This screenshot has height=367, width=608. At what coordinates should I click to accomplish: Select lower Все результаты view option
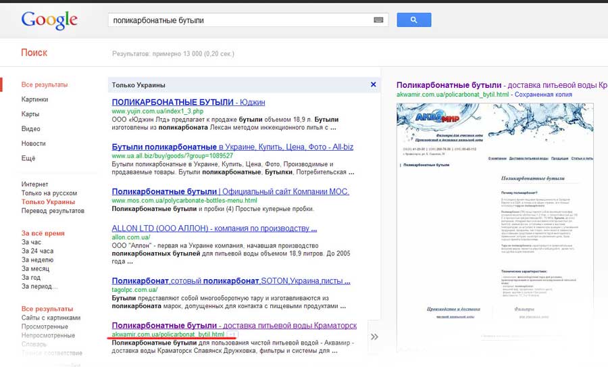47,309
